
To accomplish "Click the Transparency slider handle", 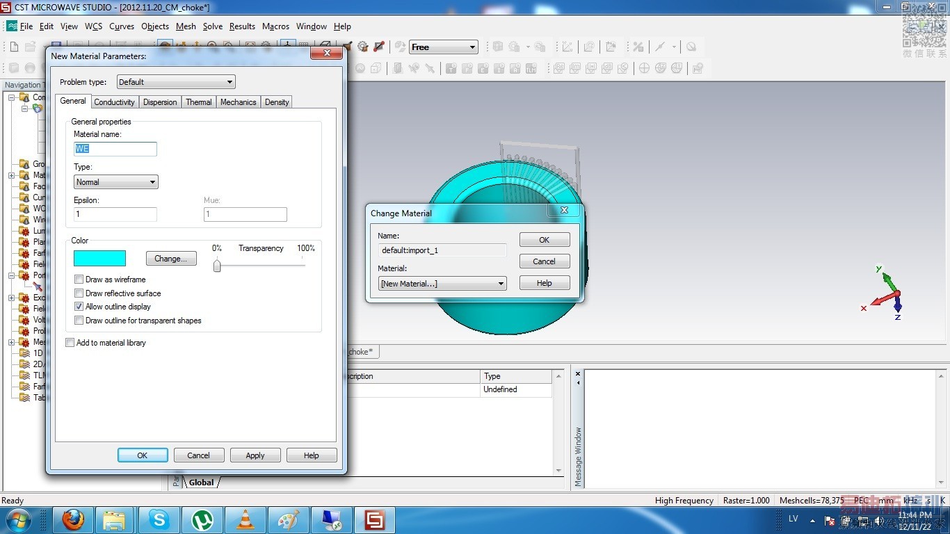I will 217,266.
